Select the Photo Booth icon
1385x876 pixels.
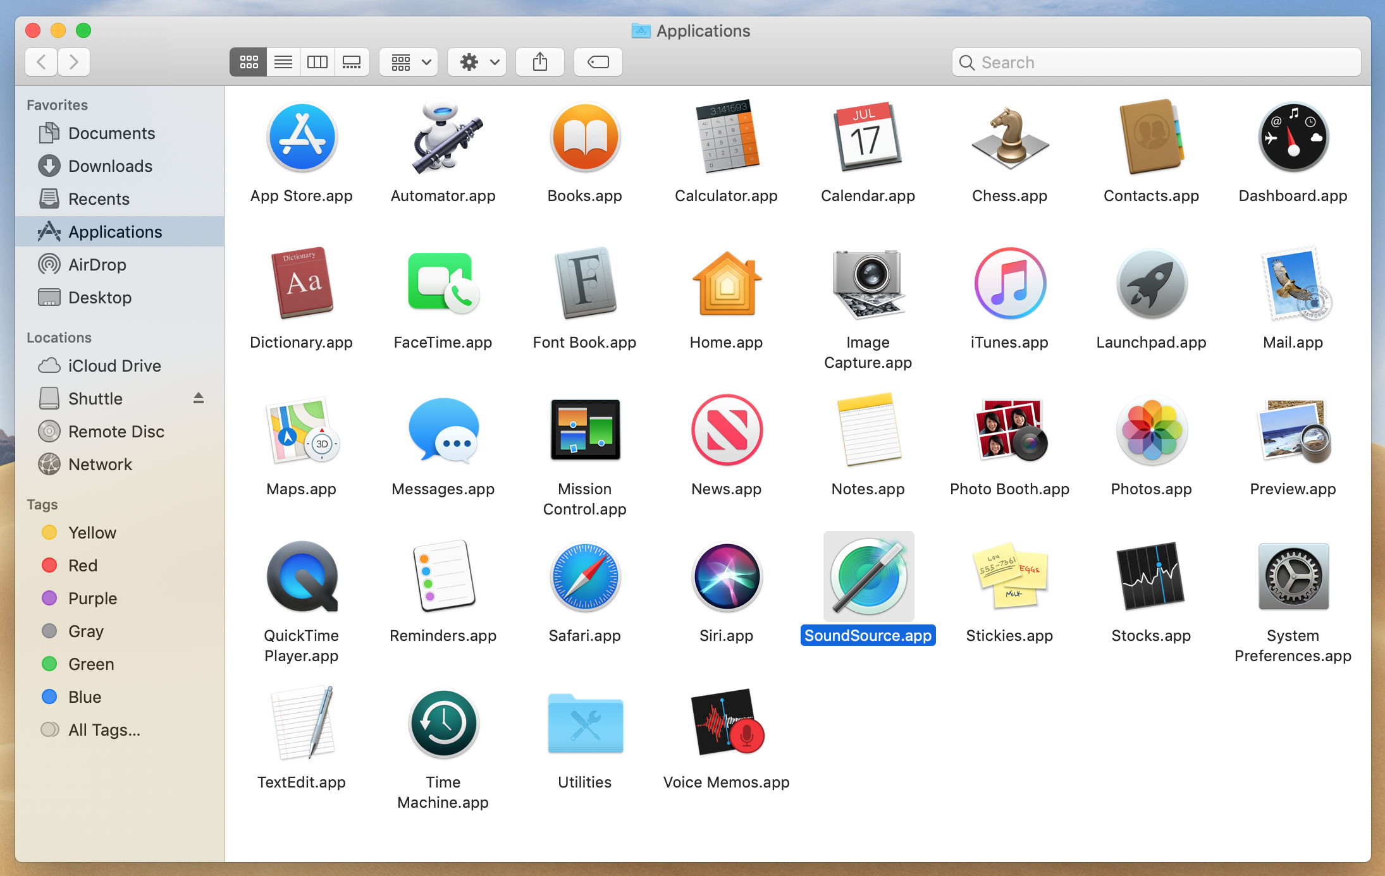pyautogui.click(x=1010, y=430)
